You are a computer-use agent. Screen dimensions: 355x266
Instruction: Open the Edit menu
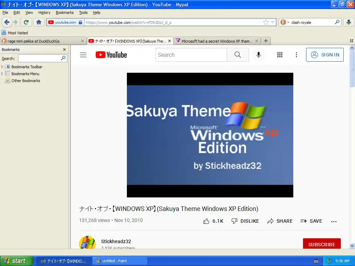[17, 12]
